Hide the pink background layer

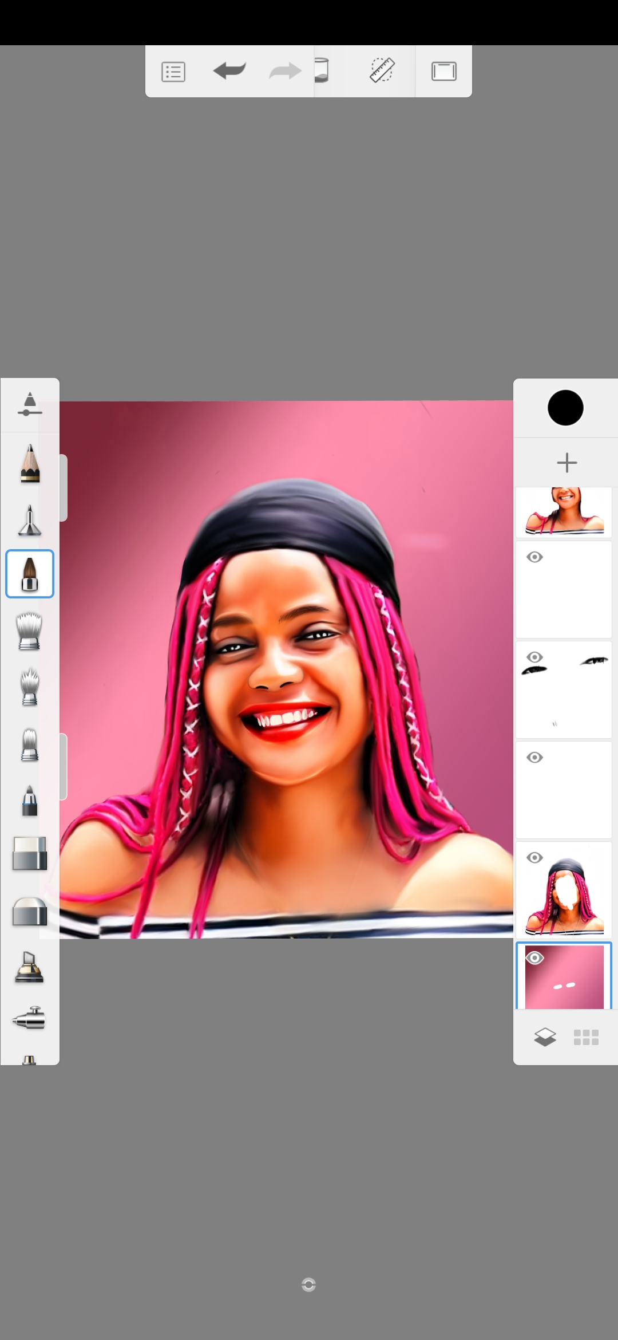(535, 958)
